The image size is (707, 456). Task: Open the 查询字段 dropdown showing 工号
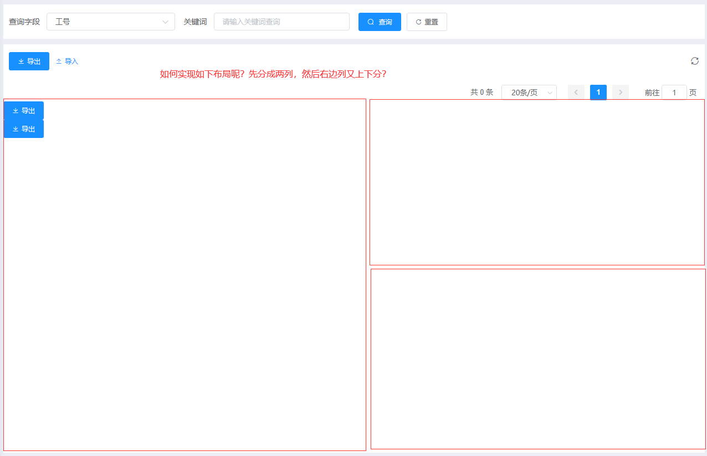(110, 22)
